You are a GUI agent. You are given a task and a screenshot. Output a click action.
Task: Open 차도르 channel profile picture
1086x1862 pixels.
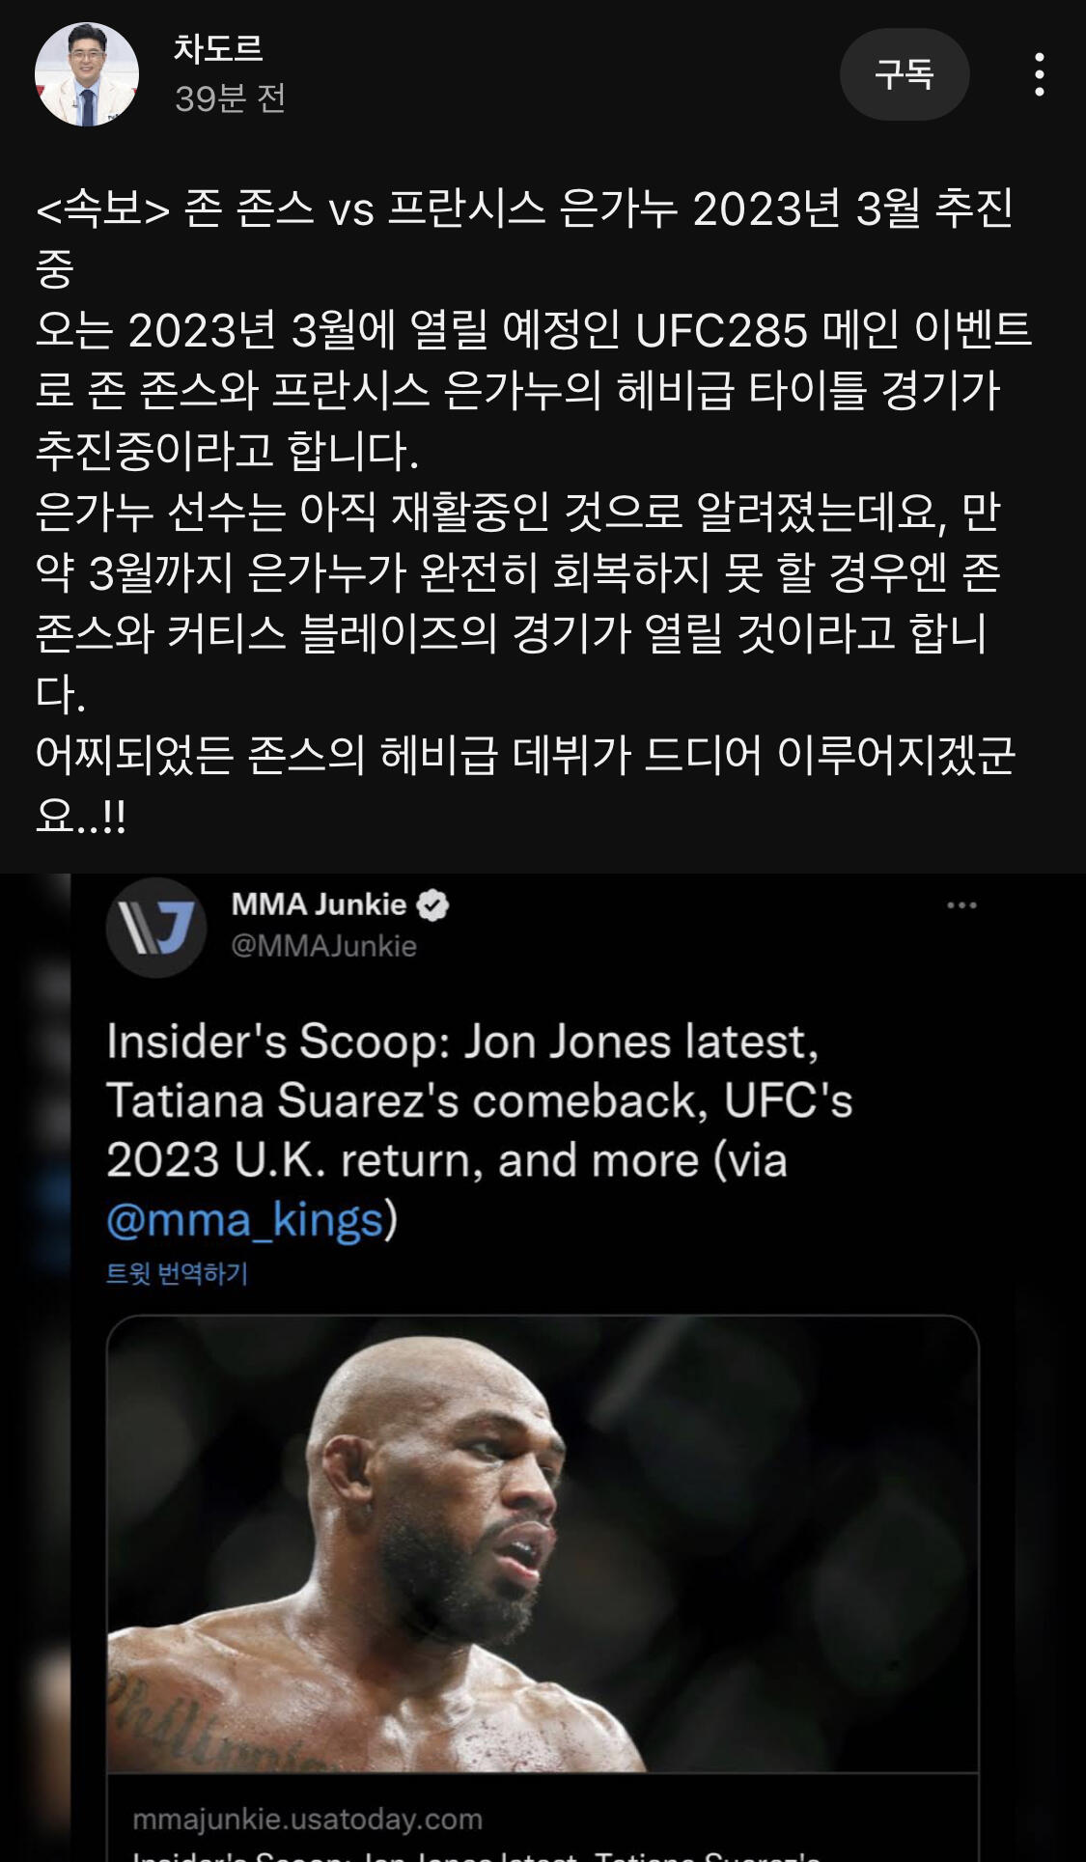(x=87, y=74)
